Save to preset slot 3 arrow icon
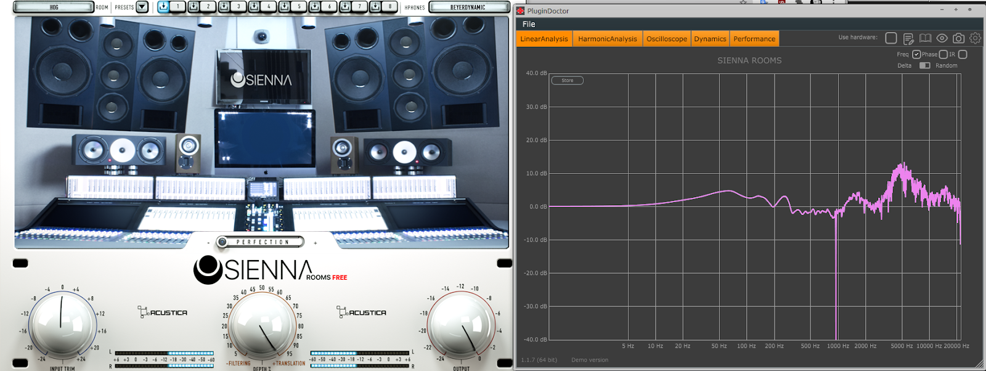 point(224,7)
